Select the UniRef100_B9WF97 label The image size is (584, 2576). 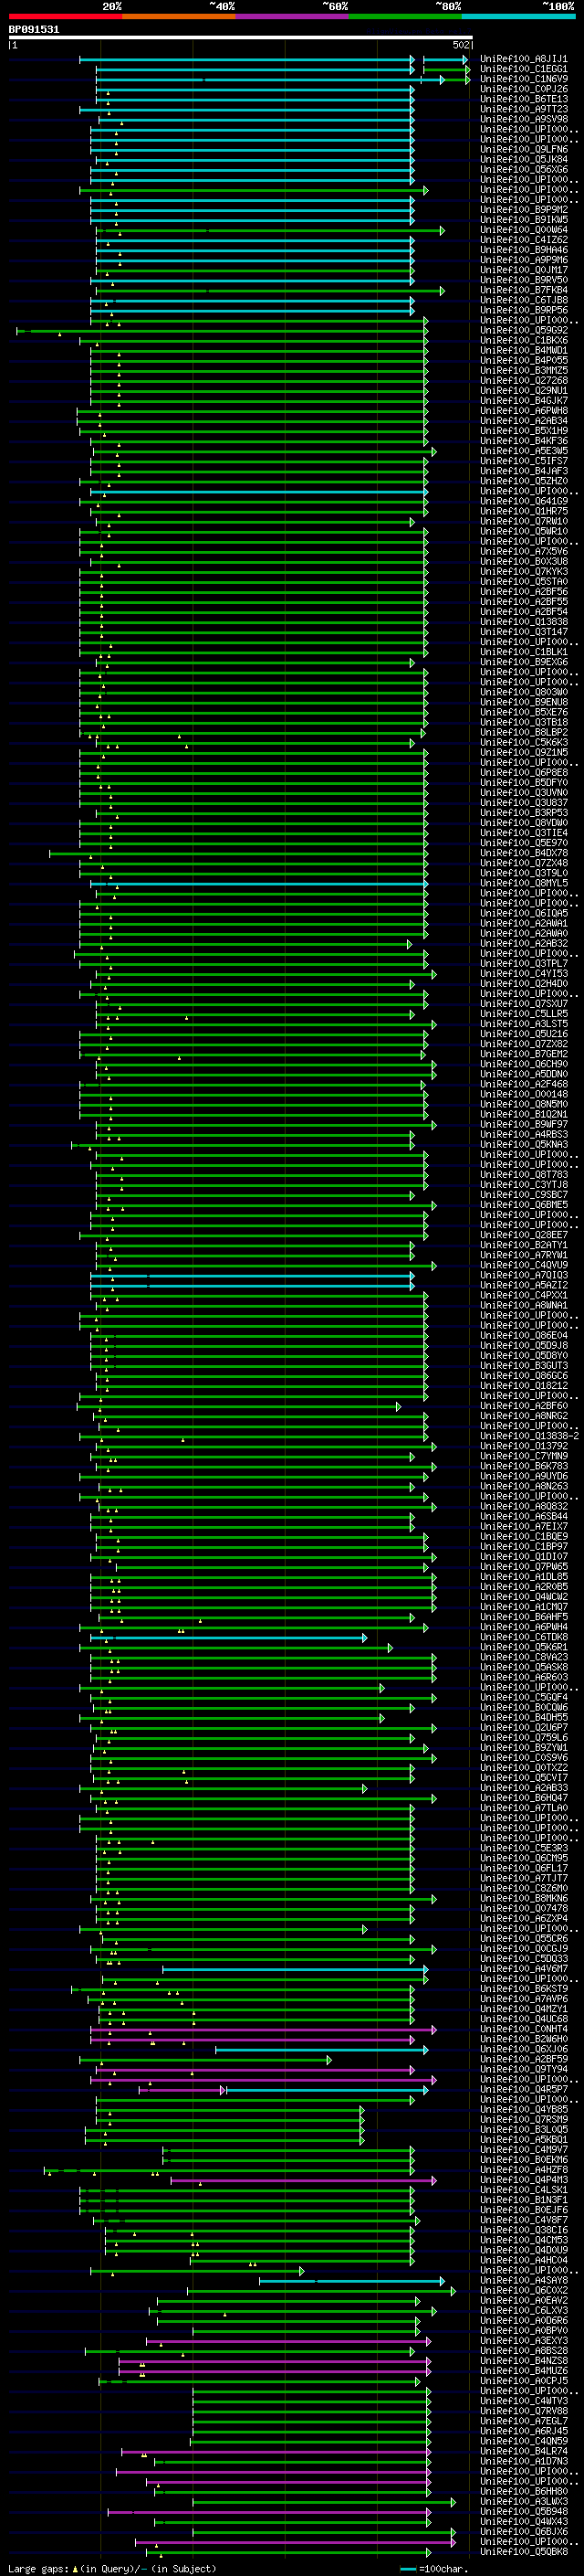coord(523,1125)
